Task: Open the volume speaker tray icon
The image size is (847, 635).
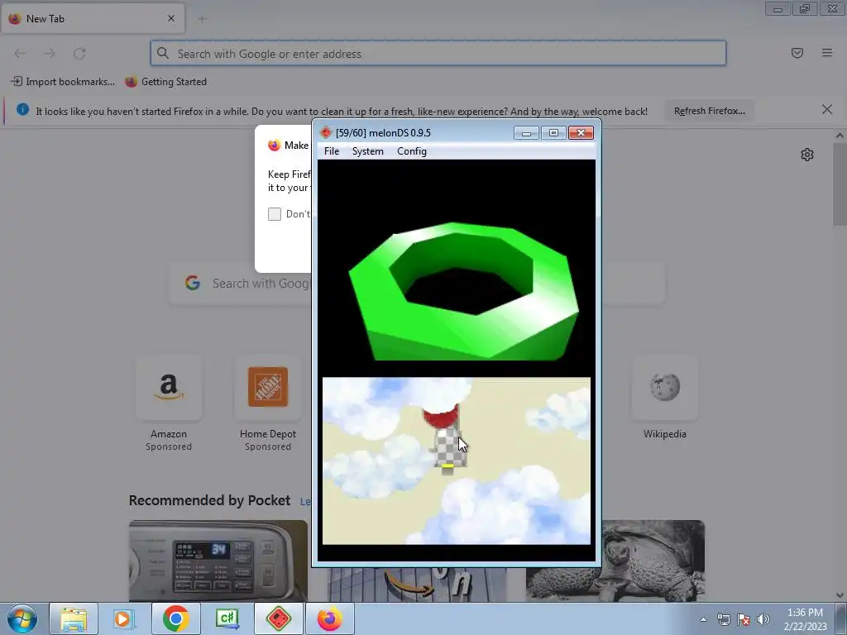Action: click(763, 619)
